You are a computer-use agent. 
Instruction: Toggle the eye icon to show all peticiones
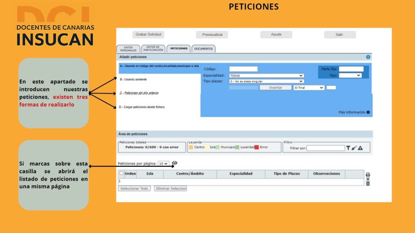(x=175, y=163)
